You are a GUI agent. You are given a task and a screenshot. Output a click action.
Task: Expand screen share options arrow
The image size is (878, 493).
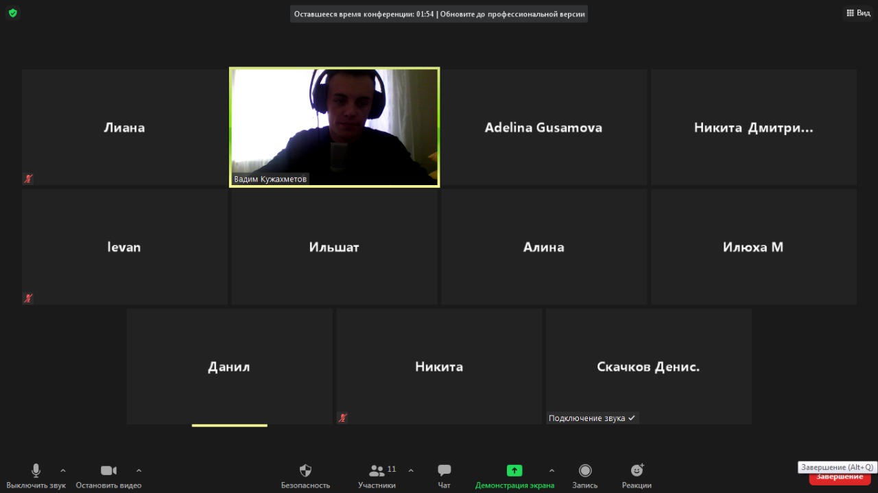tap(551, 470)
